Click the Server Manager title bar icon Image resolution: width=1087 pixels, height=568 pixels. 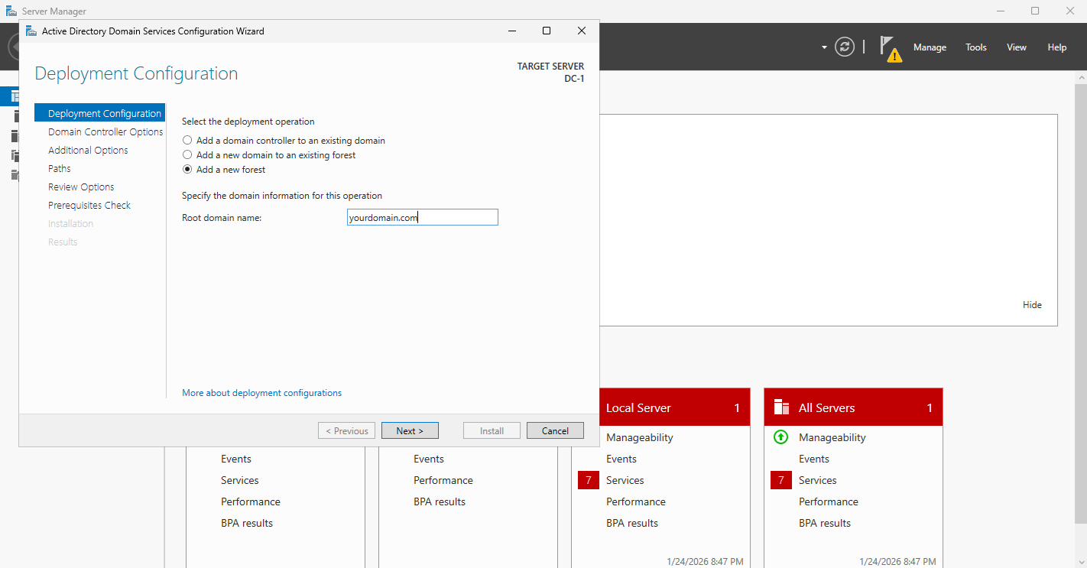(x=11, y=11)
